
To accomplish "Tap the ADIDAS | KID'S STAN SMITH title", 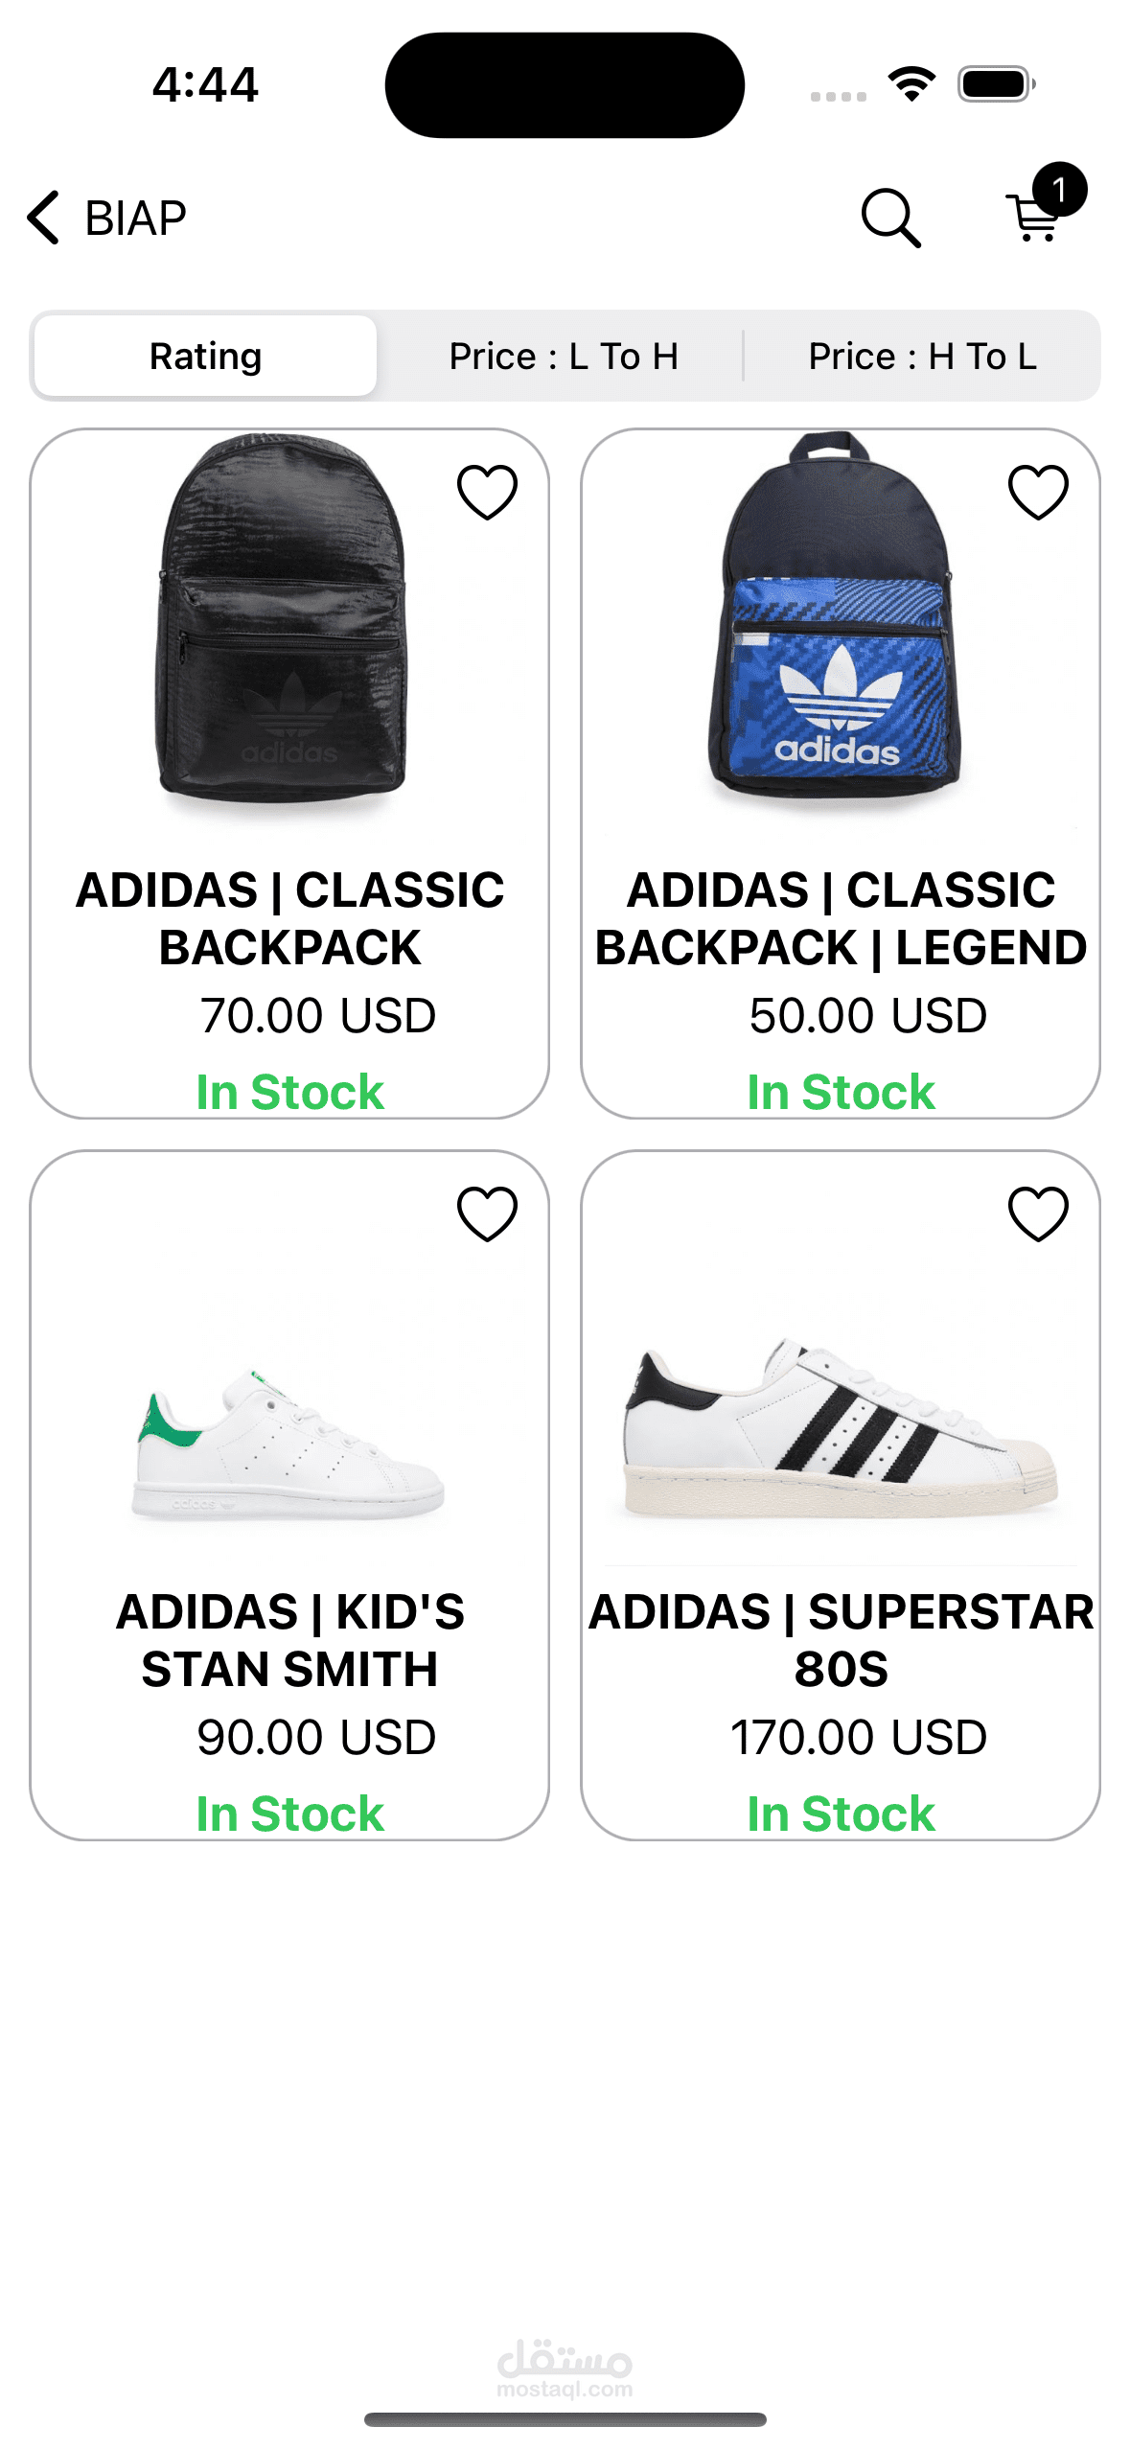I will click(x=289, y=1640).
